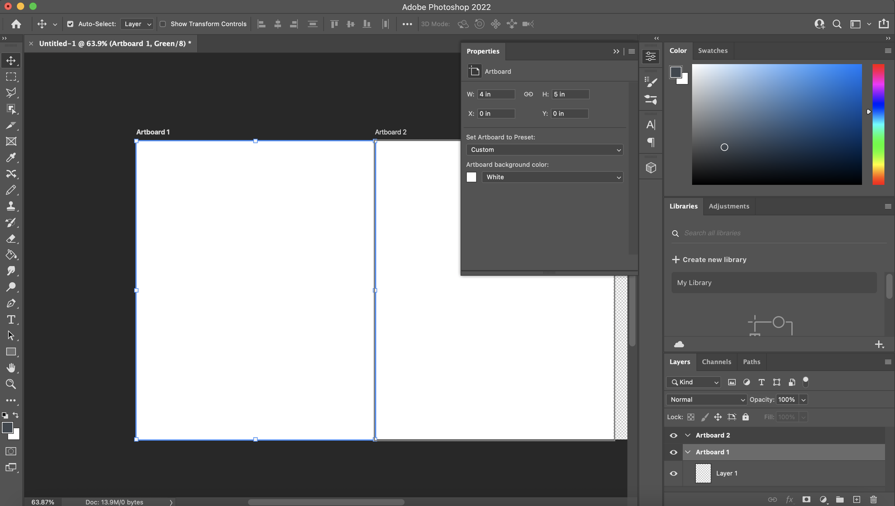895x506 pixels.
Task: Toggle Auto-Select checkbox
Action: tap(71, 24)
